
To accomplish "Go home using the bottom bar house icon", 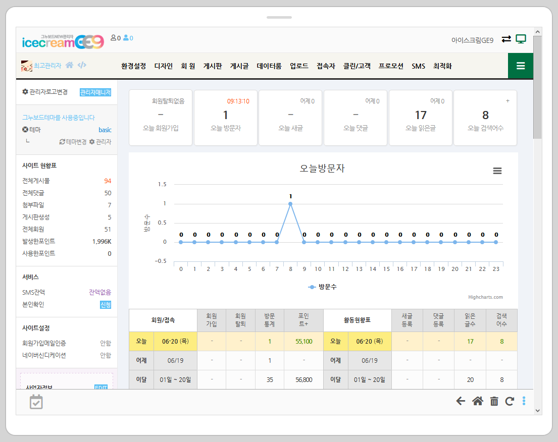I will (477, 401).
